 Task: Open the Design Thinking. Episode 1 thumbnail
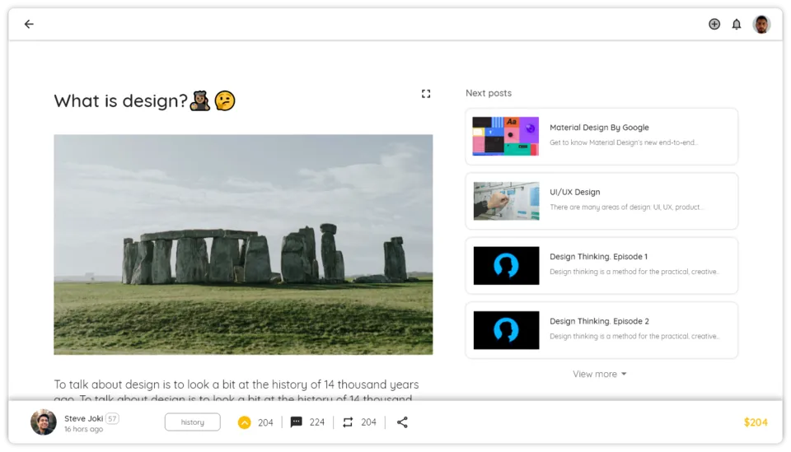click(x=506, y=266)
